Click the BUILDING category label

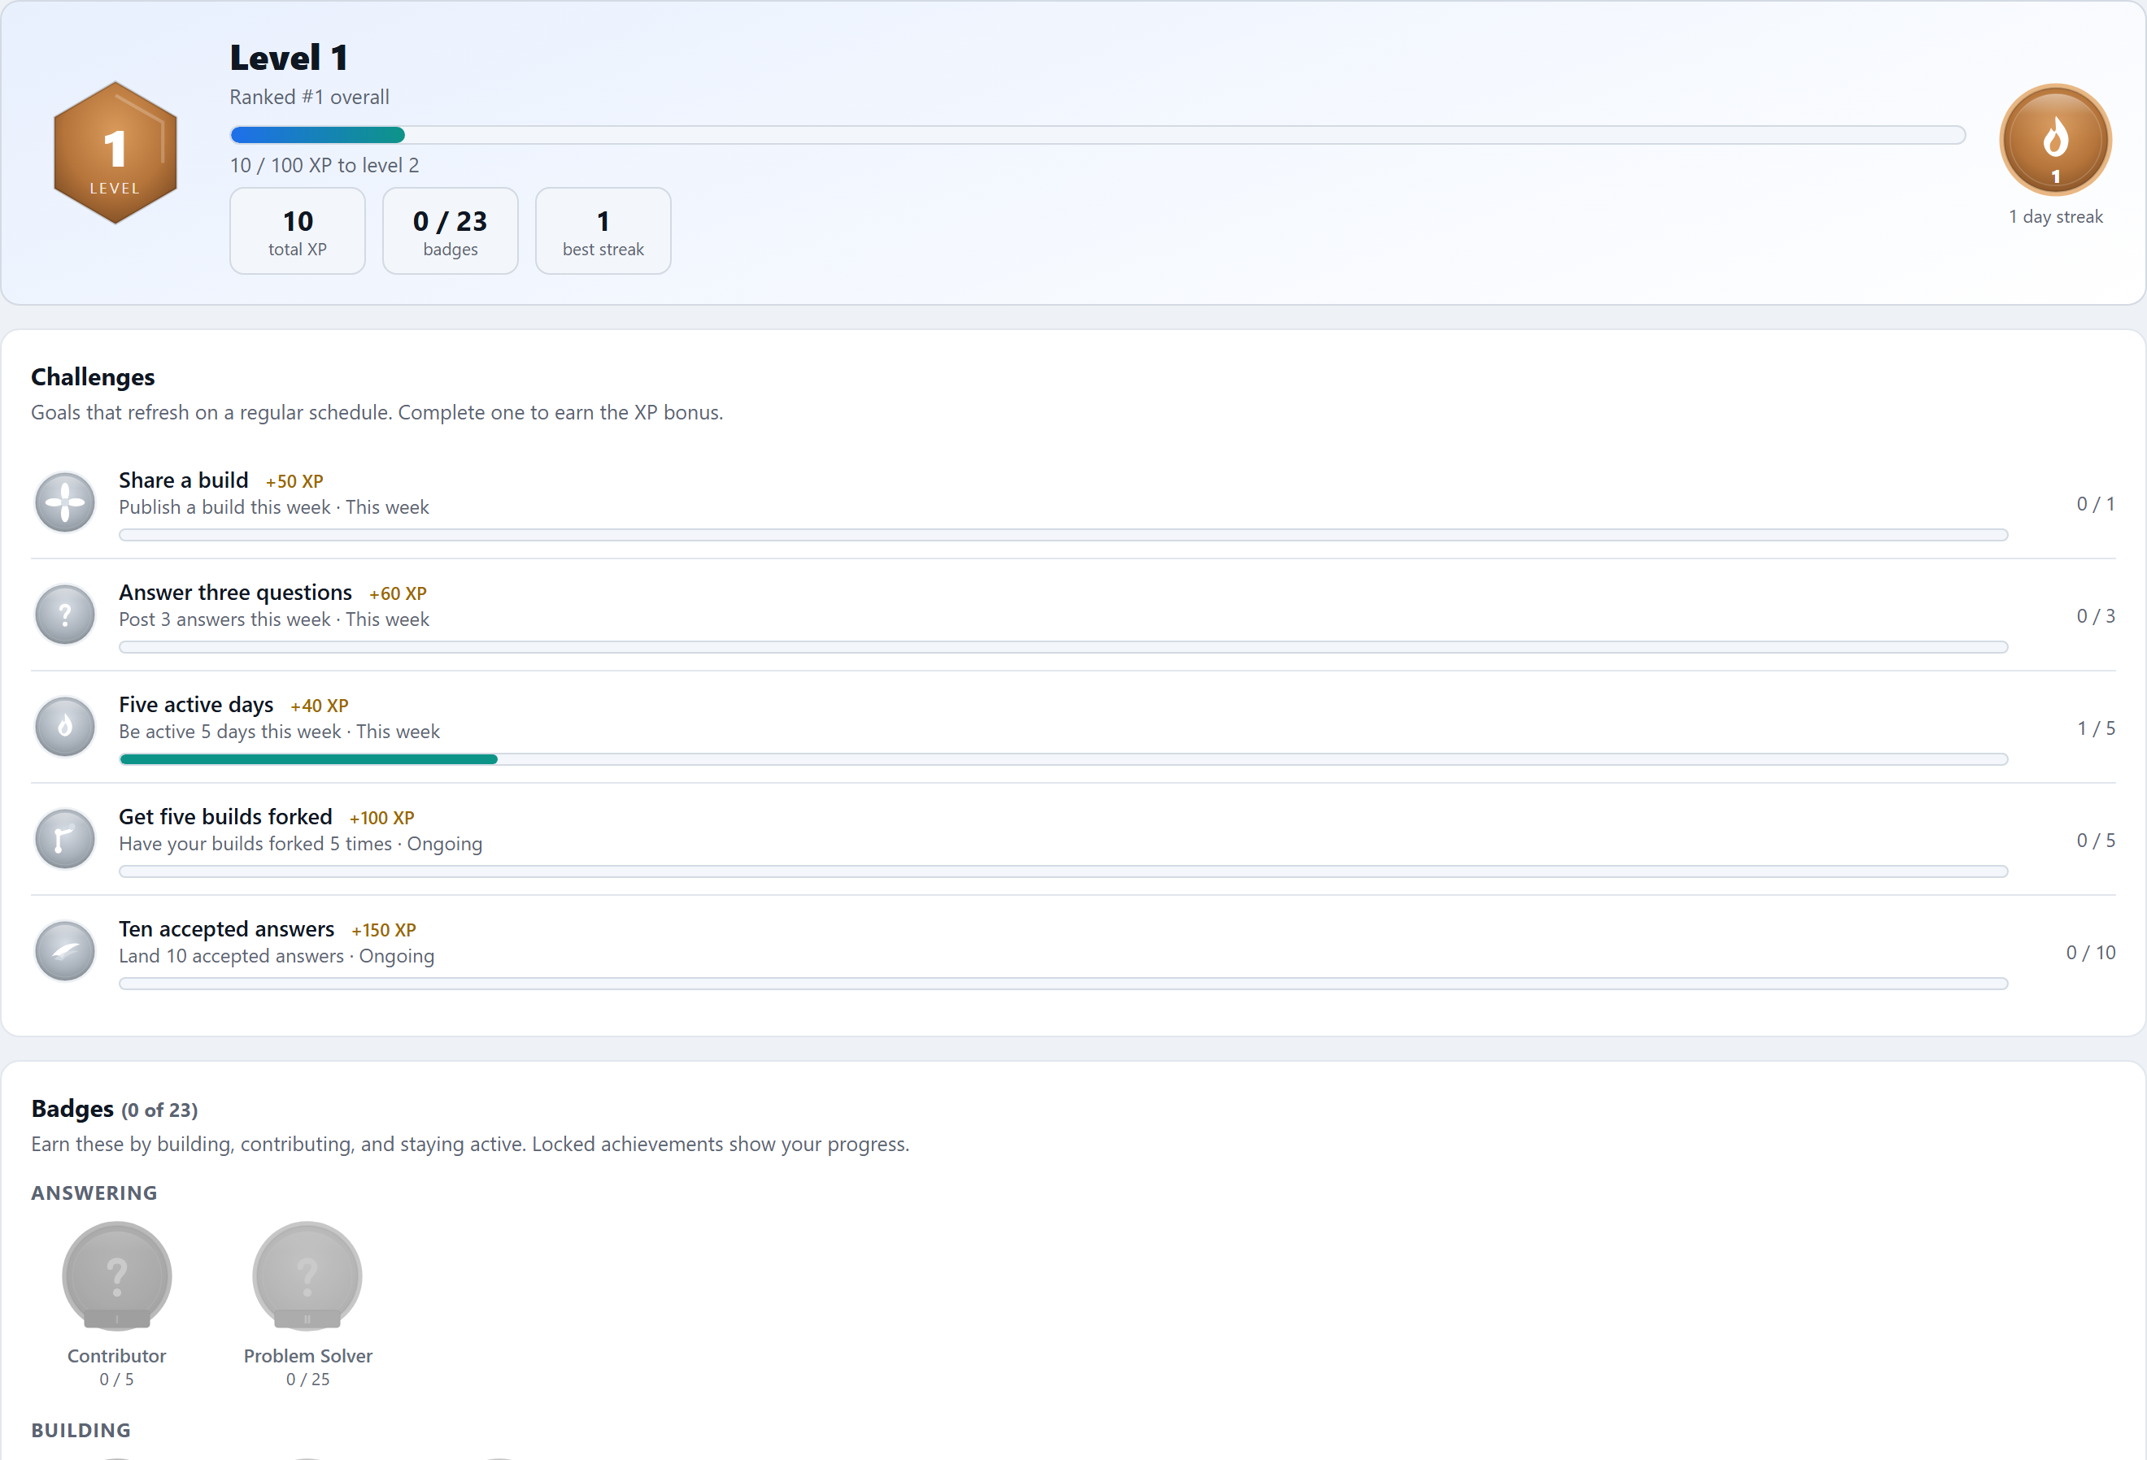[81, 1431]
